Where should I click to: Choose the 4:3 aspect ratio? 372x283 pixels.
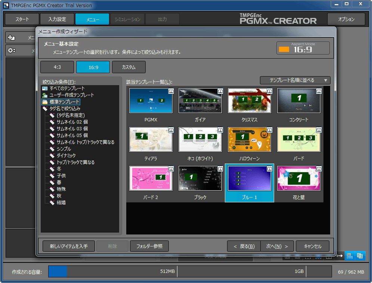(x=57, y=67)
